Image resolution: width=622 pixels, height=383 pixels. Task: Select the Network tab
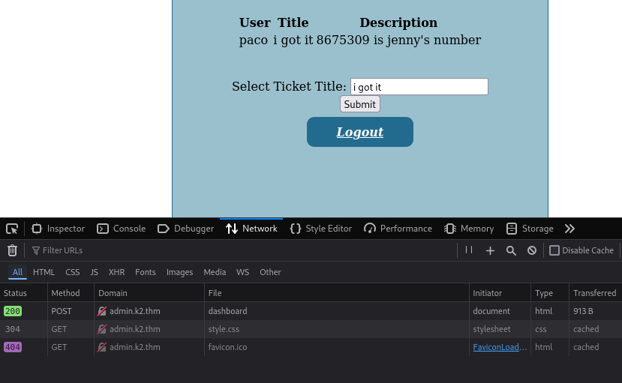click(251, 229)
